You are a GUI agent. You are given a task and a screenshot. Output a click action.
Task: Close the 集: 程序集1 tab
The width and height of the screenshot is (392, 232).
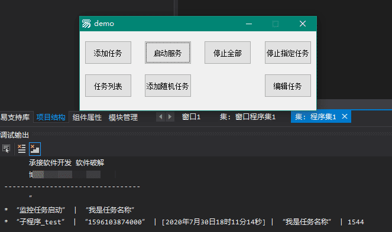coord(345,116)
